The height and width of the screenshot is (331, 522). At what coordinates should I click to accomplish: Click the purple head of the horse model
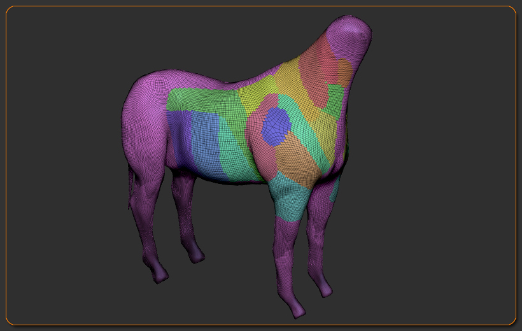point(349,37)
